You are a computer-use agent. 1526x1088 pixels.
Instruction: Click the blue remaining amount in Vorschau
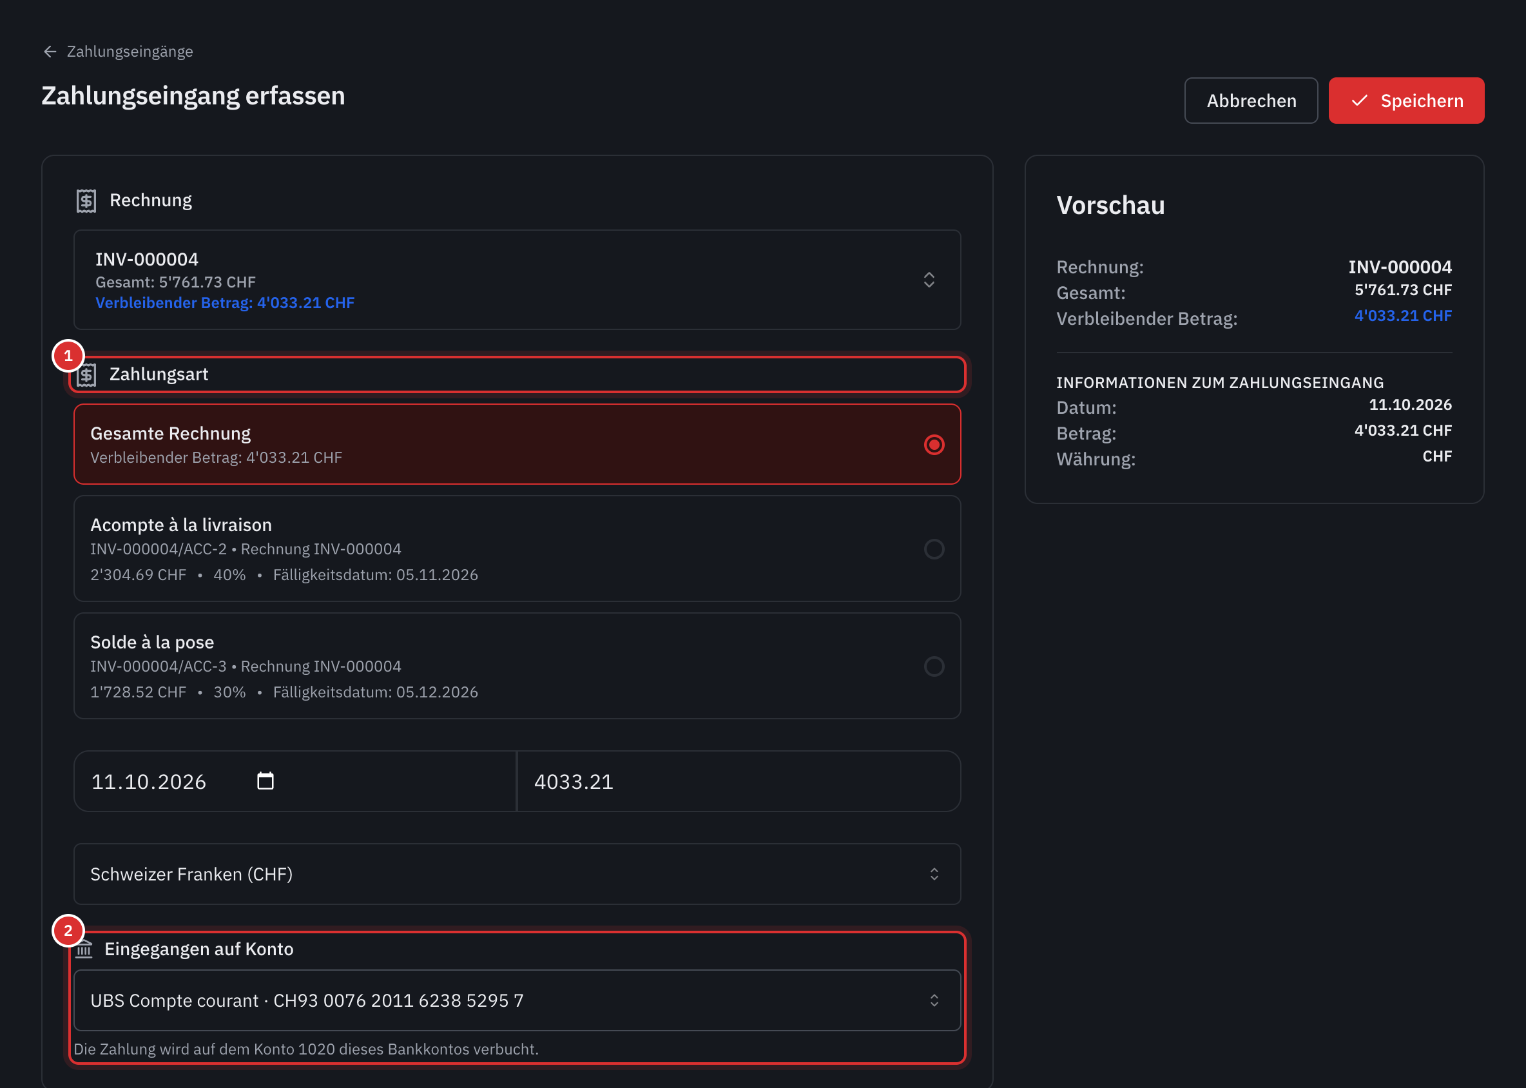(x=1403, y=316)
